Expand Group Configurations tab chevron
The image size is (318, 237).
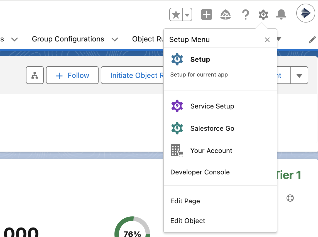pyautogui.click(x=115, y=39)
